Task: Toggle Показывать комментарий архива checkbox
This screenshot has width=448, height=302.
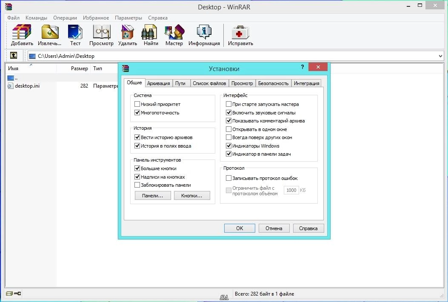Action: tap(228, 120)
